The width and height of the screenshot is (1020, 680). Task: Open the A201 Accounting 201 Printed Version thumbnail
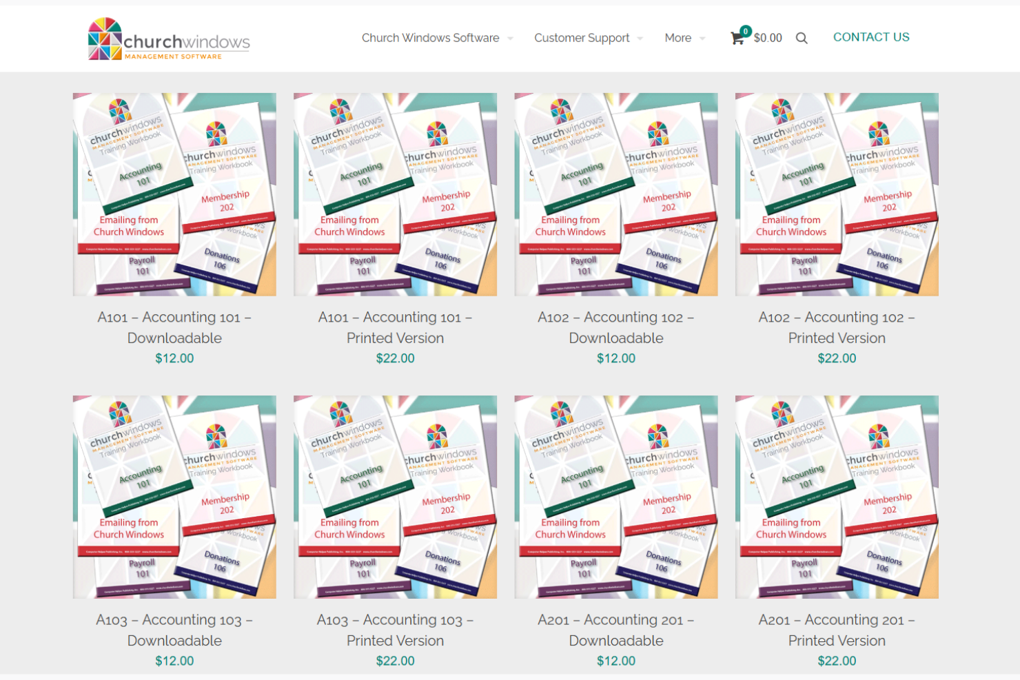837,497
